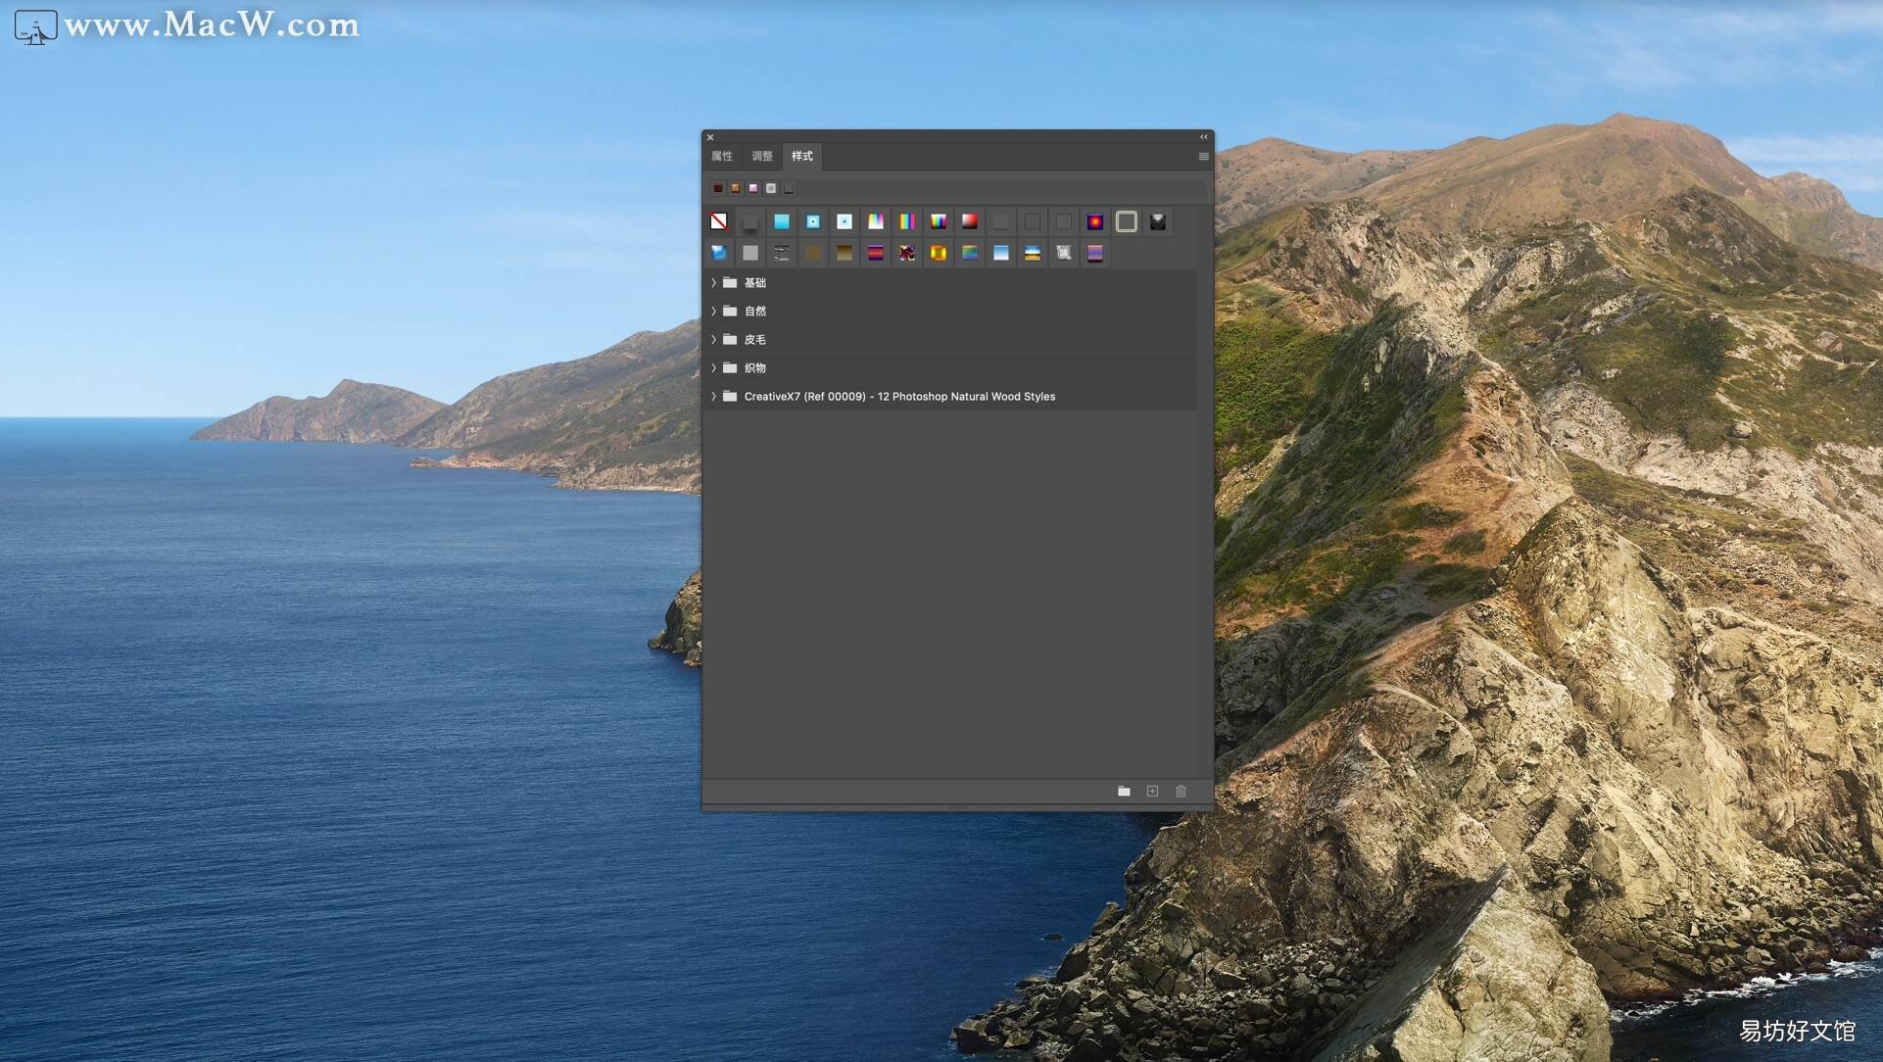
Task: Expand the 自然 style group
Action: 713,311
